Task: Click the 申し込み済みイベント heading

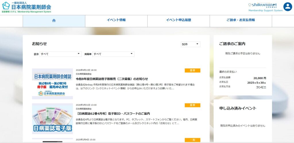Action: (238, 108)
